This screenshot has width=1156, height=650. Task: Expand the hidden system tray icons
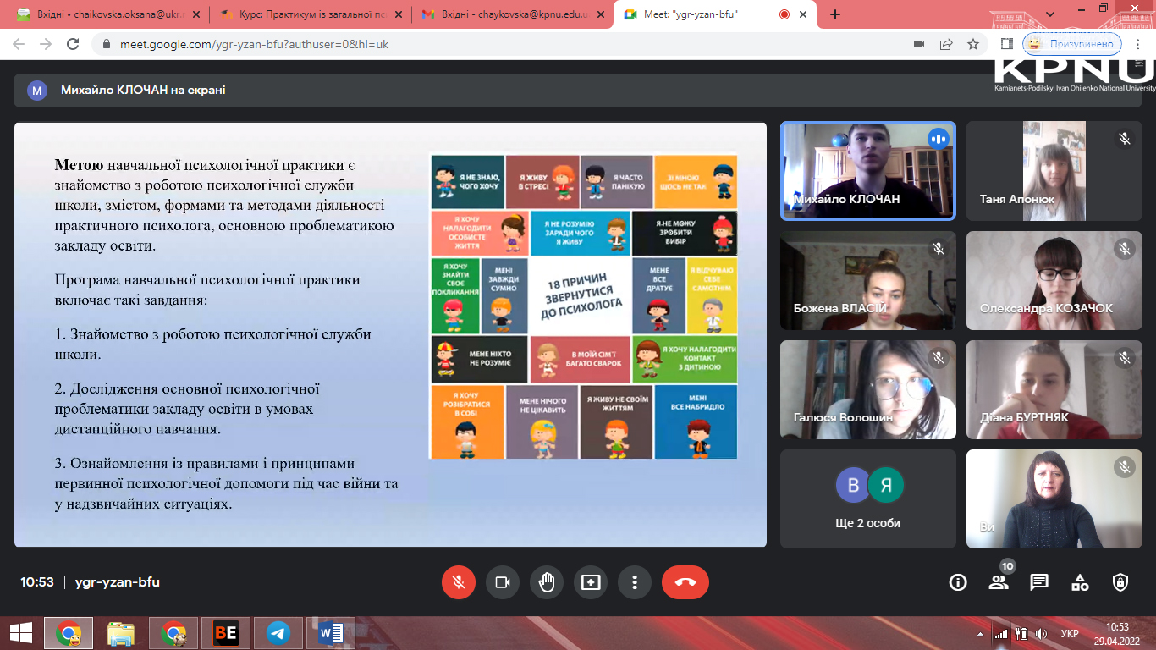[980, 633]
